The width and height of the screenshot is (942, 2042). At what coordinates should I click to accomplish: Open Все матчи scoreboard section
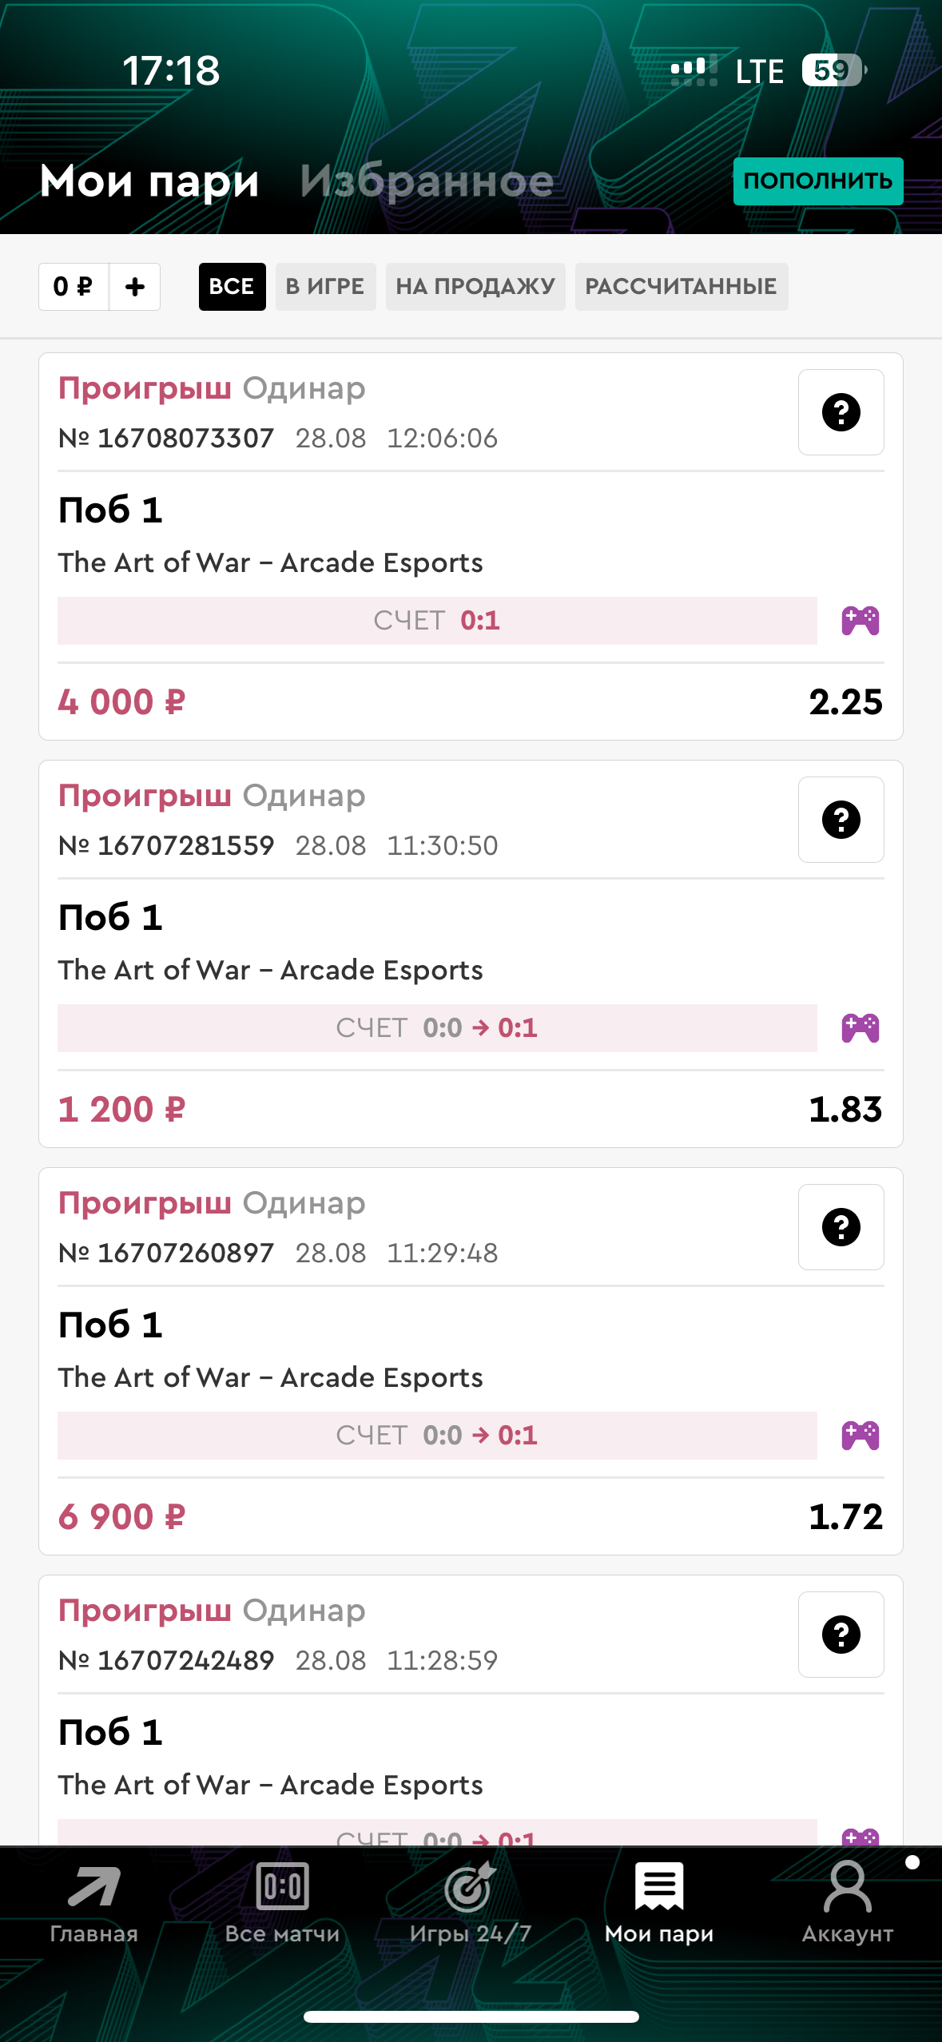click(283, 1903)
